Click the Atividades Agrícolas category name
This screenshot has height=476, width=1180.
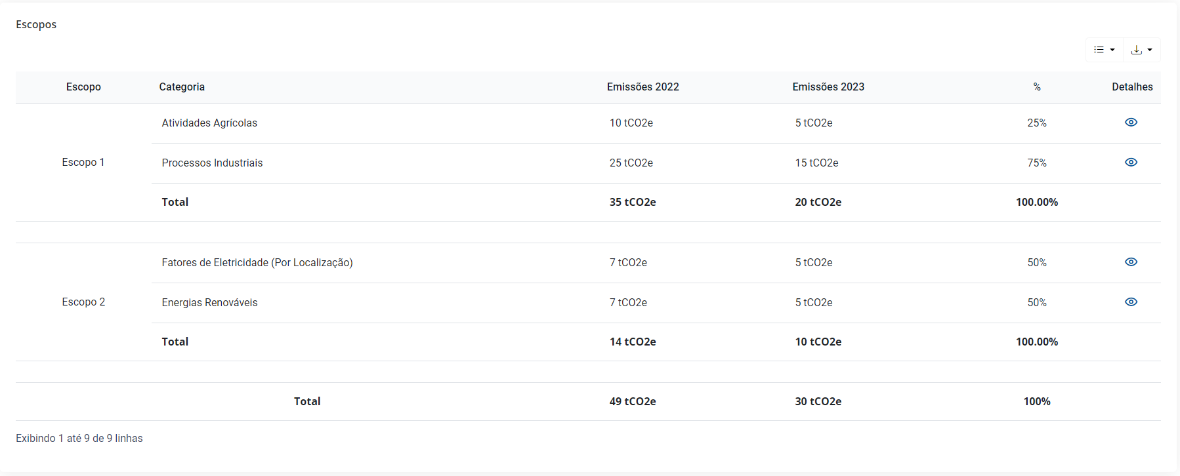tap(209, 123)
